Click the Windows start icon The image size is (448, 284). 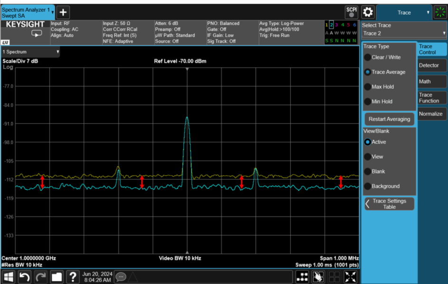pos(9,277)
